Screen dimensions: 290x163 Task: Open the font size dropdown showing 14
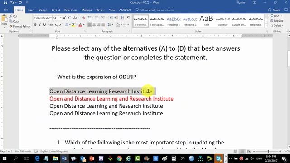(60, 18)
